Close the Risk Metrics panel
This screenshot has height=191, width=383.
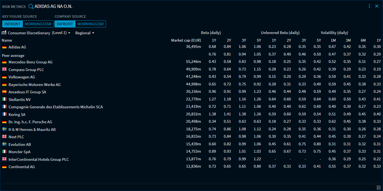(377, 6)
